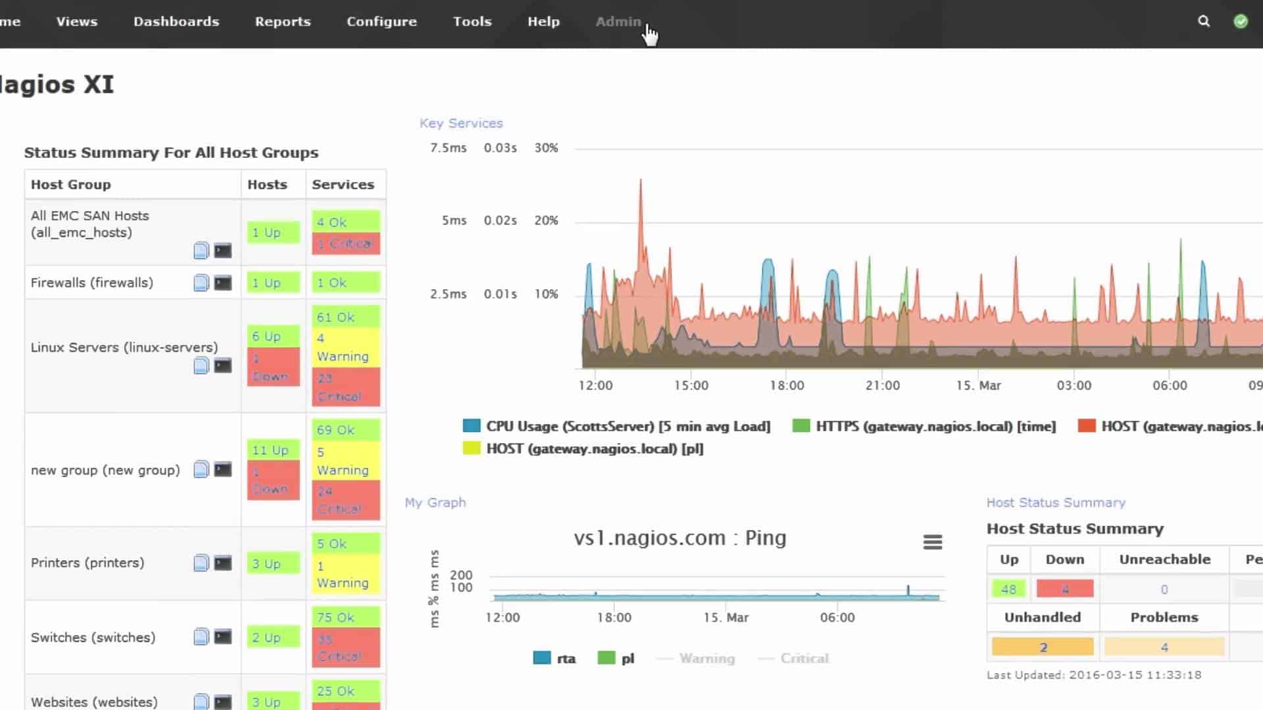Open new group (new group) host group

point(105,470)
